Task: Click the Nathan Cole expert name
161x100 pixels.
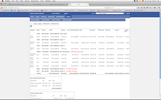Action: pyautogui.click(x=32, y=49)
